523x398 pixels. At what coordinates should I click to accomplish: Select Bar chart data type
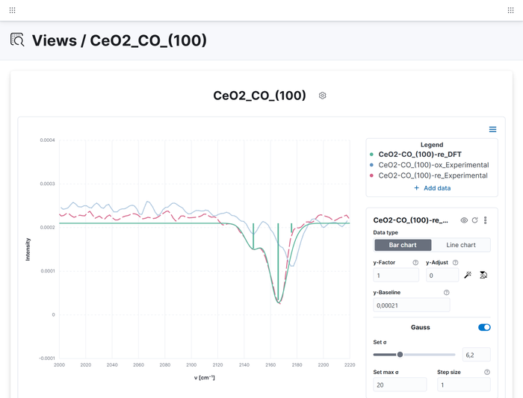403,245
